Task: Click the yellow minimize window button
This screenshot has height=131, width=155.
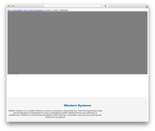Action: [x=11, y=6]
